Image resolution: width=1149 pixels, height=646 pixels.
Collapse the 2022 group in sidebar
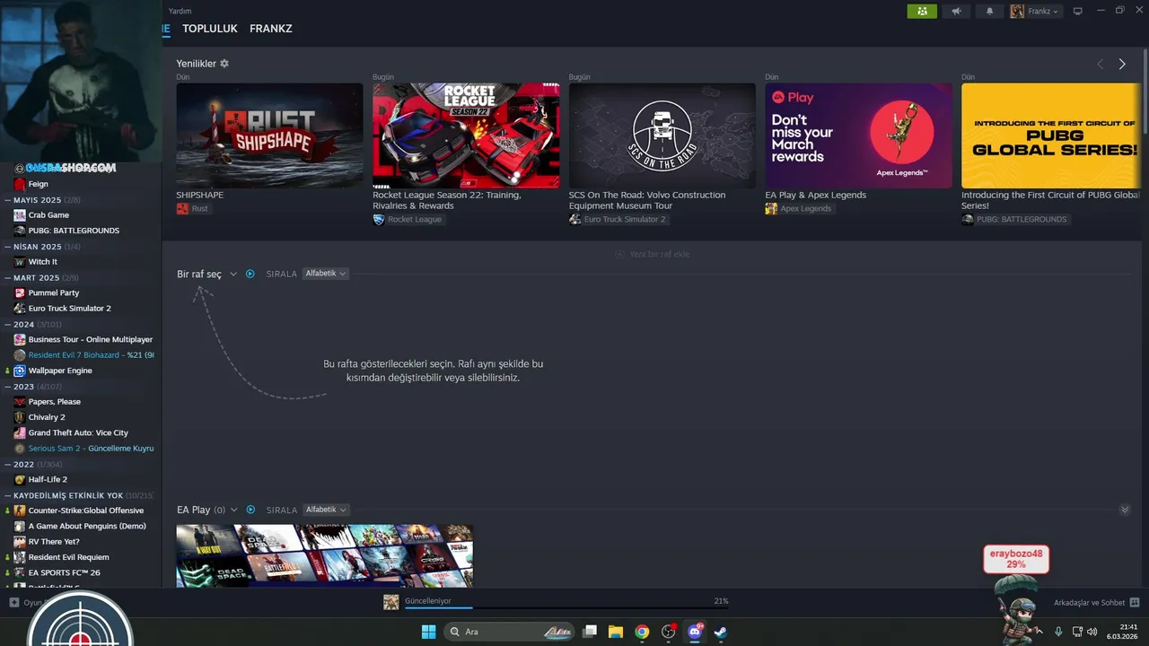click(7, 464)
